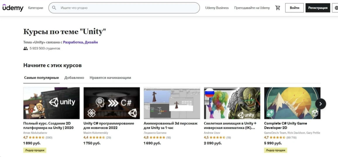
Task: Click author name Людмила Бахтина
Action: (155, 133)
